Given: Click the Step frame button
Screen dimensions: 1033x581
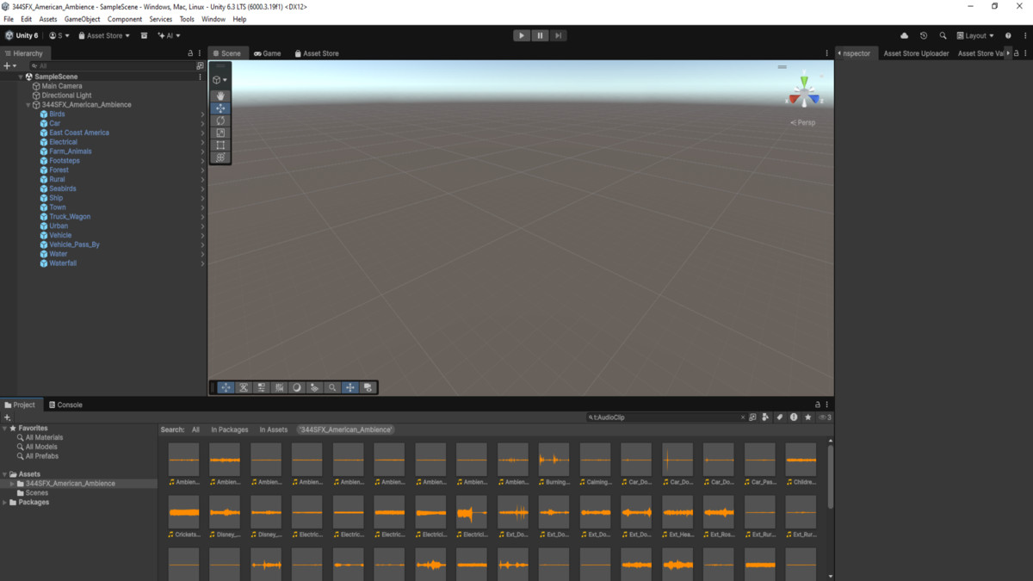Looking at the screenshot, I should pyautogui.click(x=558, y=35).
